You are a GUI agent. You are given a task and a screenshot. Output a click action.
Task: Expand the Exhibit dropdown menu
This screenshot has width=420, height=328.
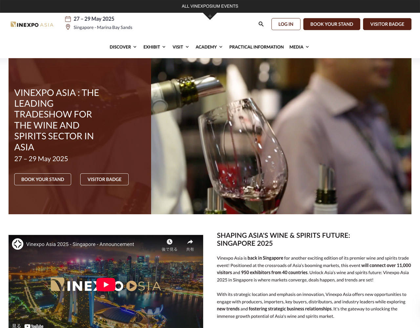155,47
